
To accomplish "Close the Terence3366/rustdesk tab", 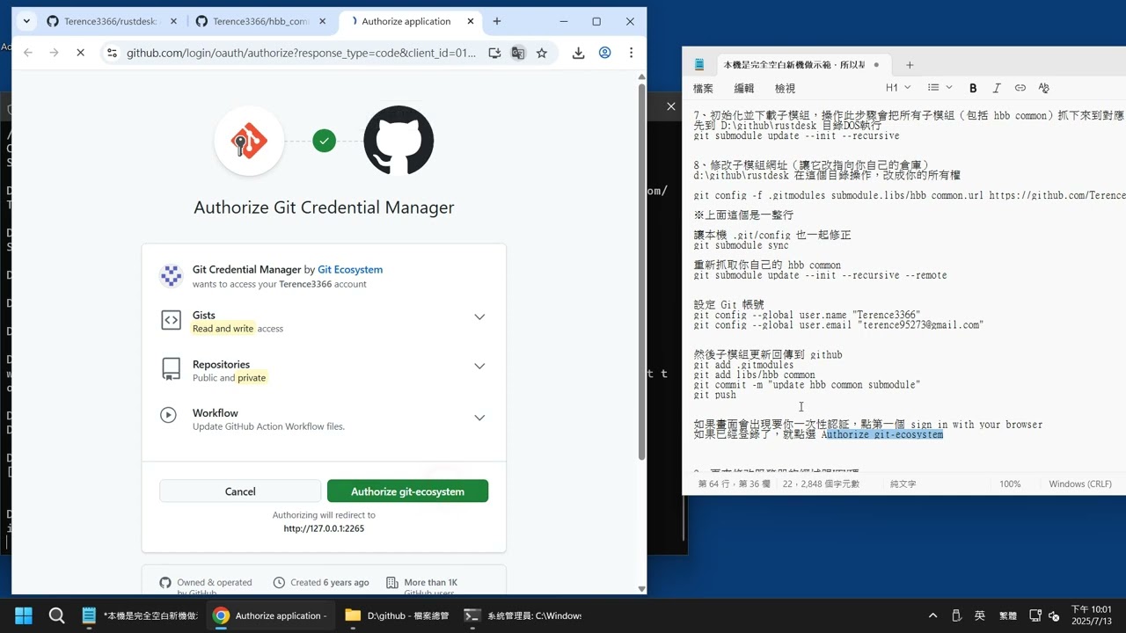I will pos(172,21).
